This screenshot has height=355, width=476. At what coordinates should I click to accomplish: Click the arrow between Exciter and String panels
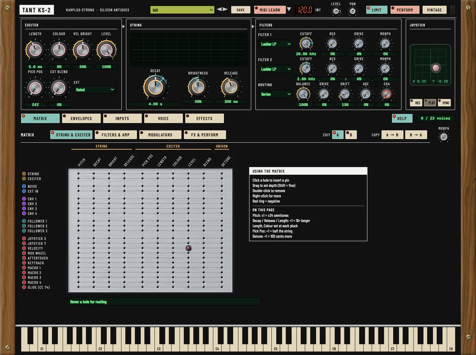(124, 26)
